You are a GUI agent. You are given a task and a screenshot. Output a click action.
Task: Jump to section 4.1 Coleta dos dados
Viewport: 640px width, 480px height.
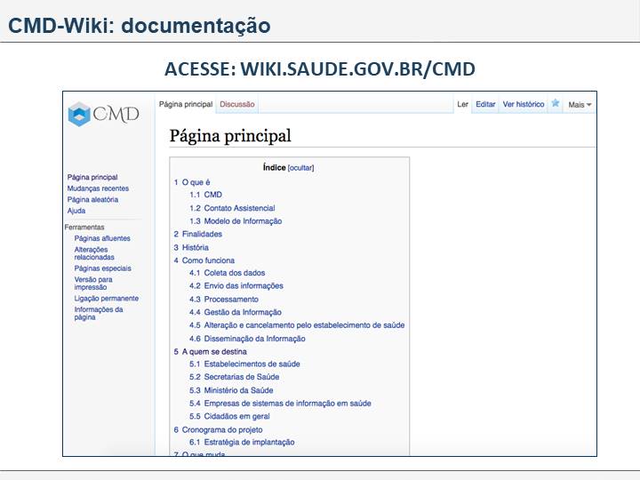(x=227, y=273)
